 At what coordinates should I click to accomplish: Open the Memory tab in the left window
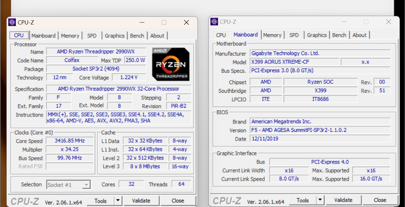point(70,36)
